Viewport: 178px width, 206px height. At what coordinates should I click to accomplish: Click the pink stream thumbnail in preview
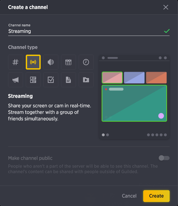pos(112,77)
